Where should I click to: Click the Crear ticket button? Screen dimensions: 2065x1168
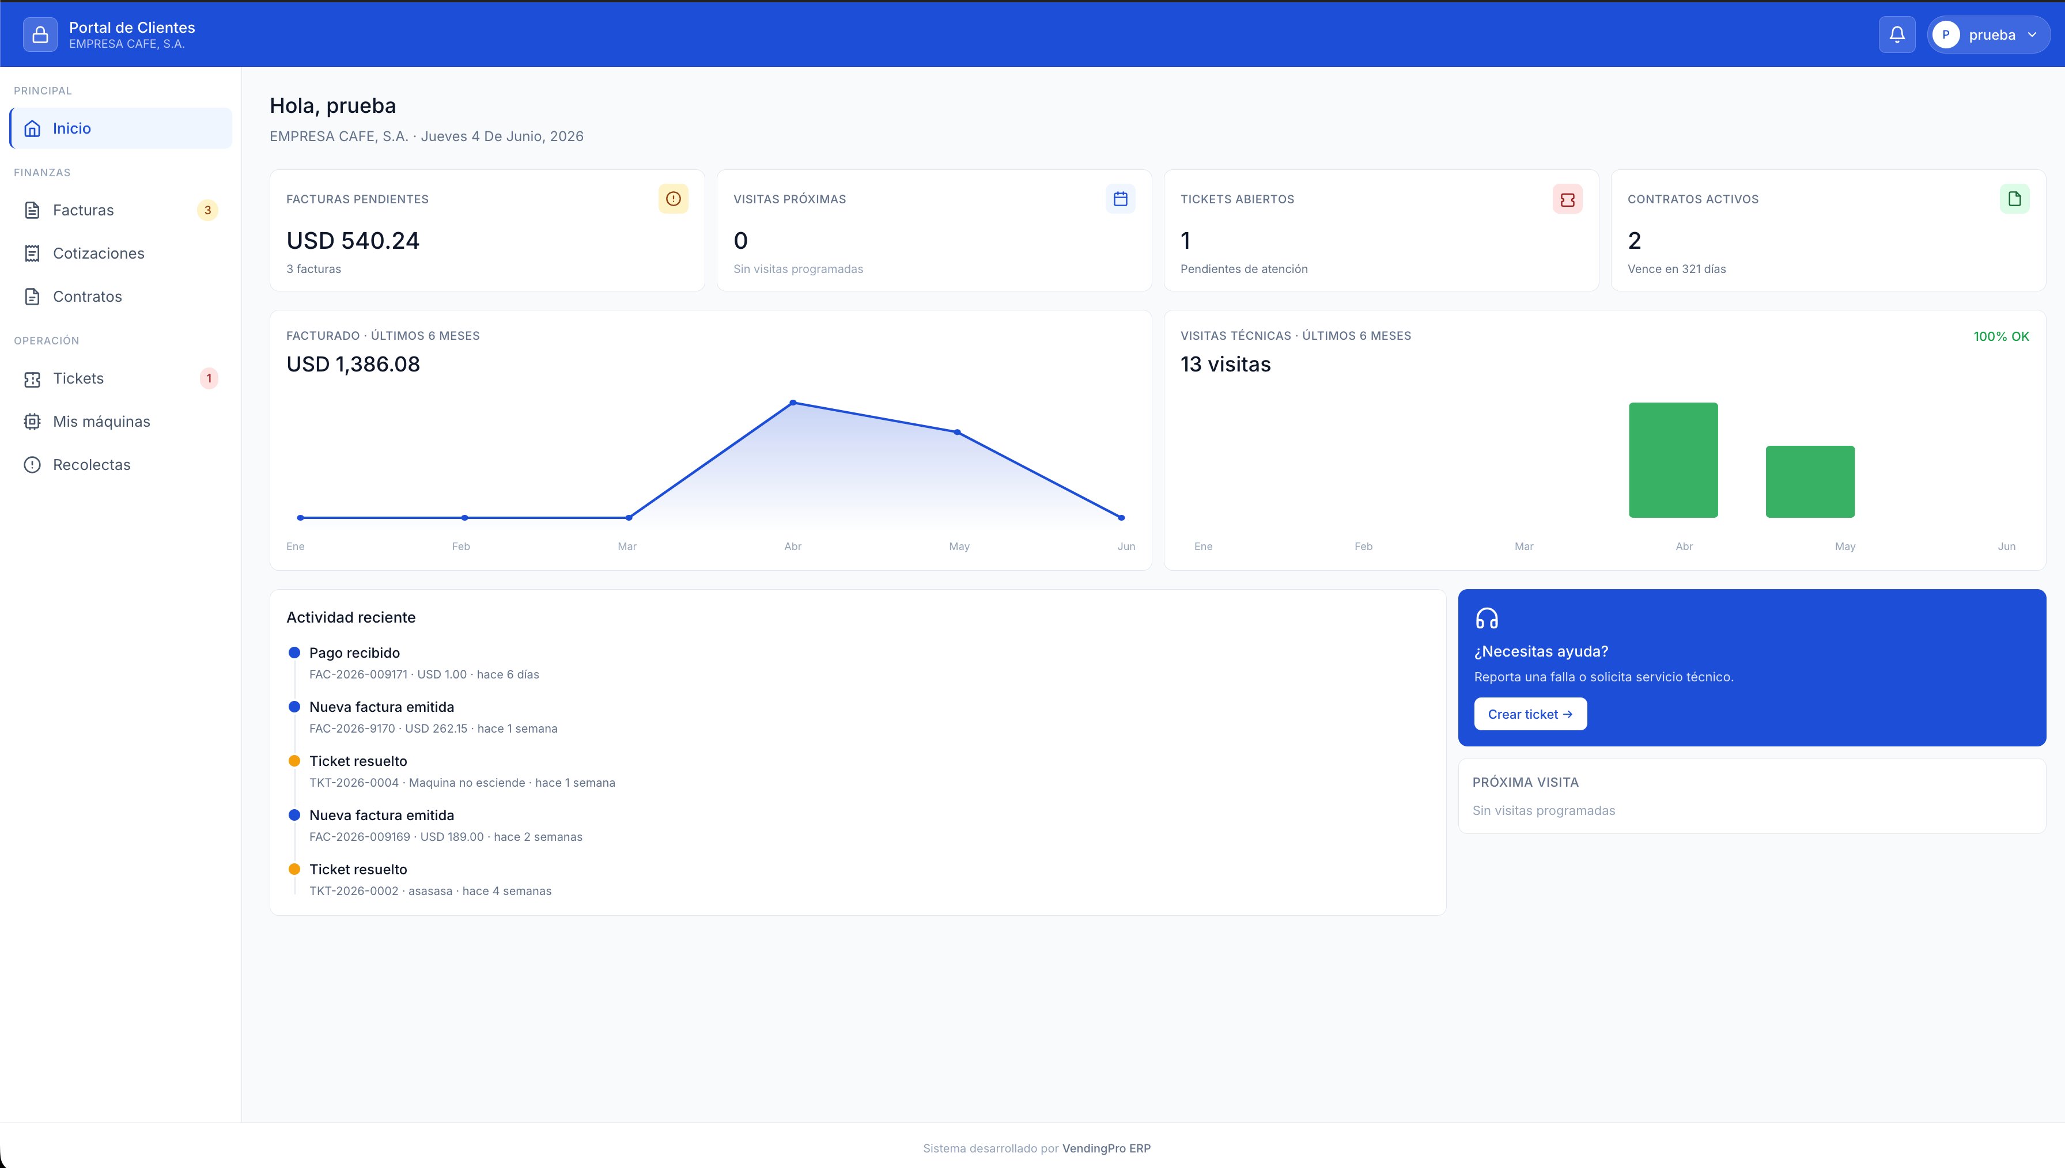(x=1530, y=714)
